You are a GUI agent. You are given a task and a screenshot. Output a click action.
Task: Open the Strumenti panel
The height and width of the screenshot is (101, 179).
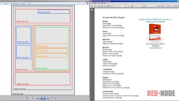(x=161, y=6)
